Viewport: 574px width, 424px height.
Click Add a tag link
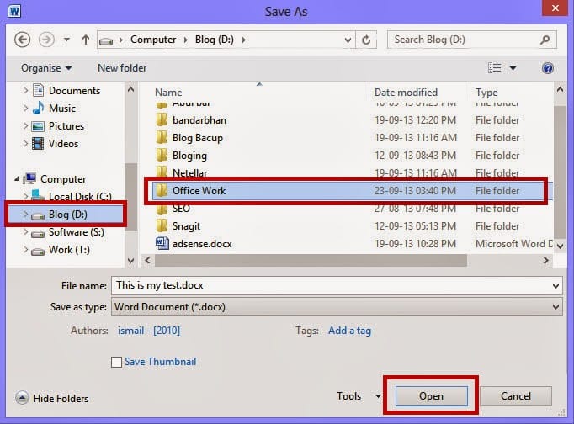click(349, 331)
